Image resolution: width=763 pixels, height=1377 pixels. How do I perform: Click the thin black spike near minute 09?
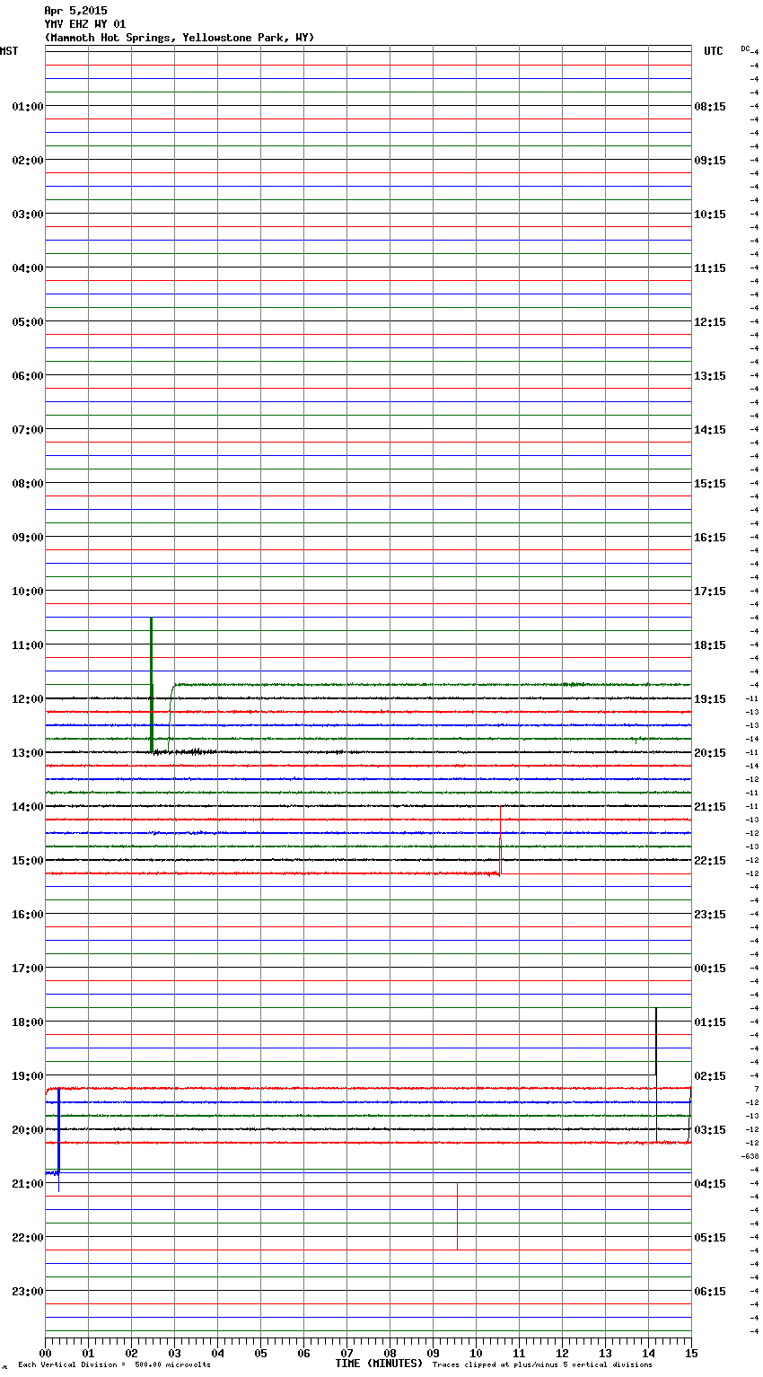(457, 1216)
